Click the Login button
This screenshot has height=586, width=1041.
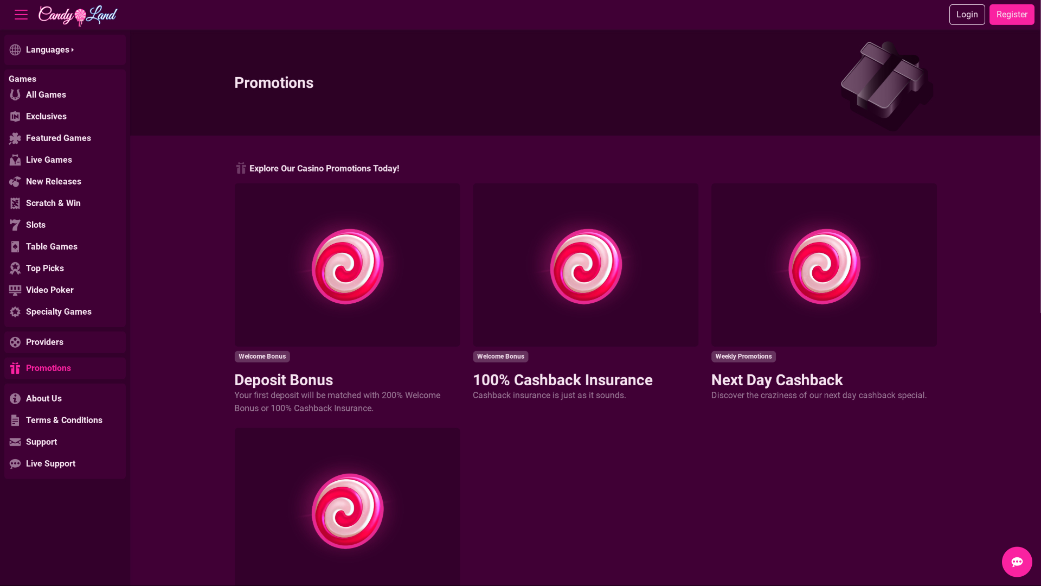(x=967, y=14)
